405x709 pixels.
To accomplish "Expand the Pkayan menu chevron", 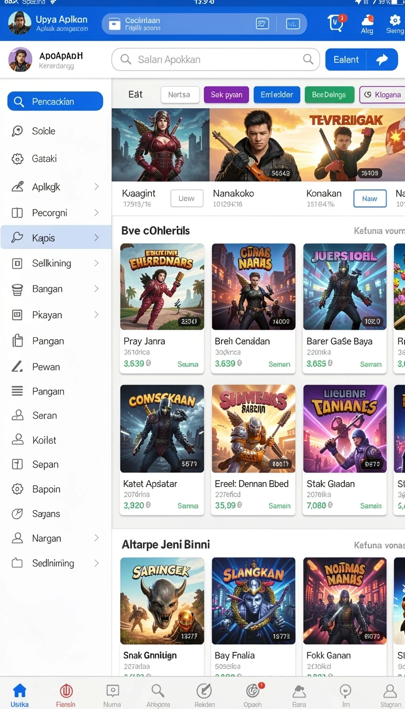I will [97, 315].
